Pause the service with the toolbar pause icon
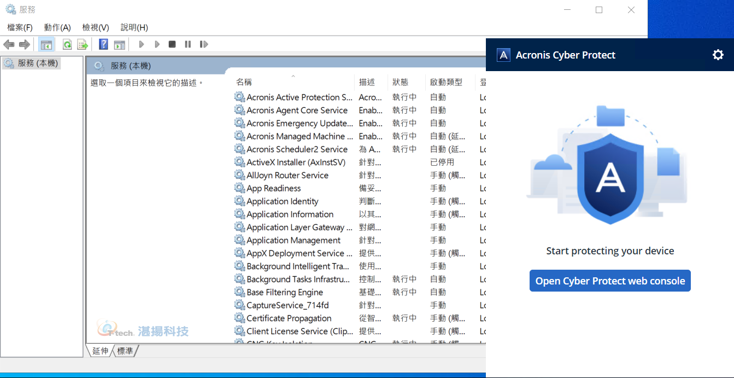Viewport: 734px width, 378px height. click(187, 44)
